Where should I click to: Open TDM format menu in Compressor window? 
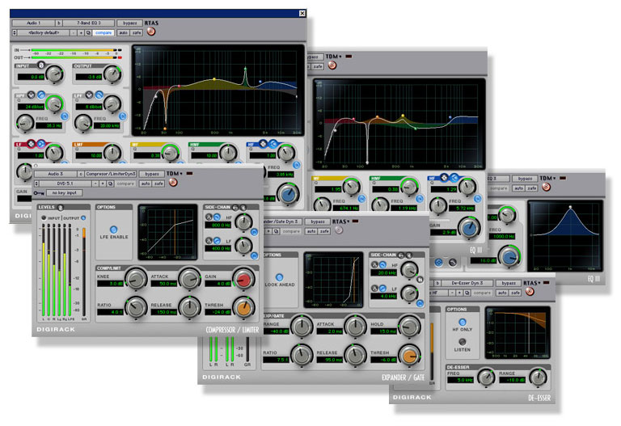click(174, 174)
